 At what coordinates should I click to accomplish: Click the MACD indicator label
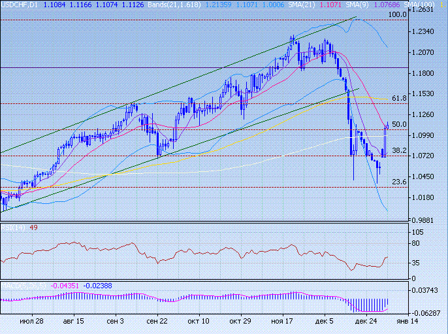23,286
